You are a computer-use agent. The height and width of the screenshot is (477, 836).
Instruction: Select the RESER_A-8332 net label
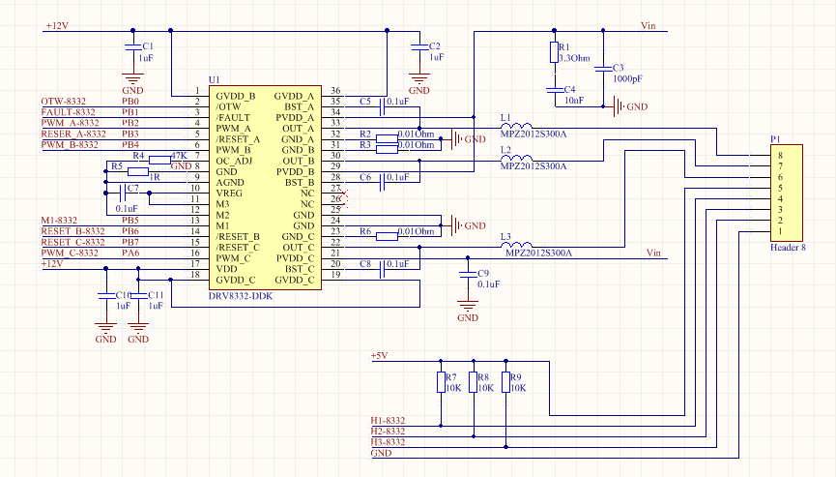(73, 134)
